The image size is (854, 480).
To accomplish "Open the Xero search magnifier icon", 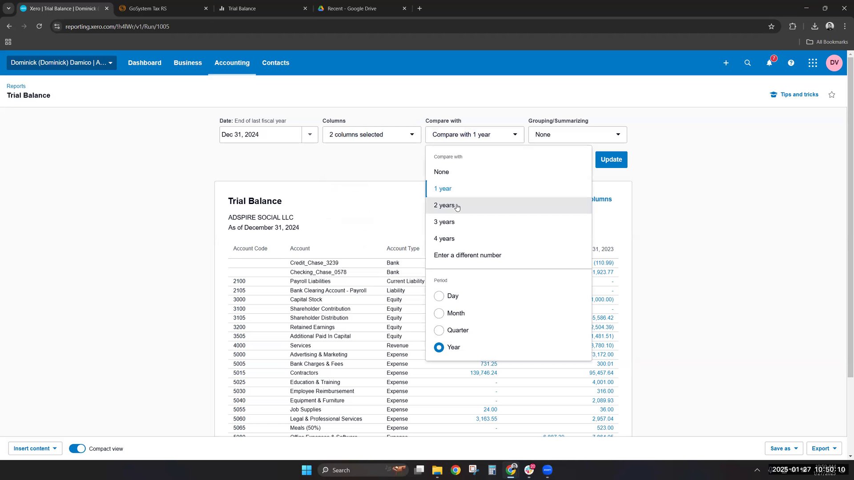I will (x=748, y=63).
